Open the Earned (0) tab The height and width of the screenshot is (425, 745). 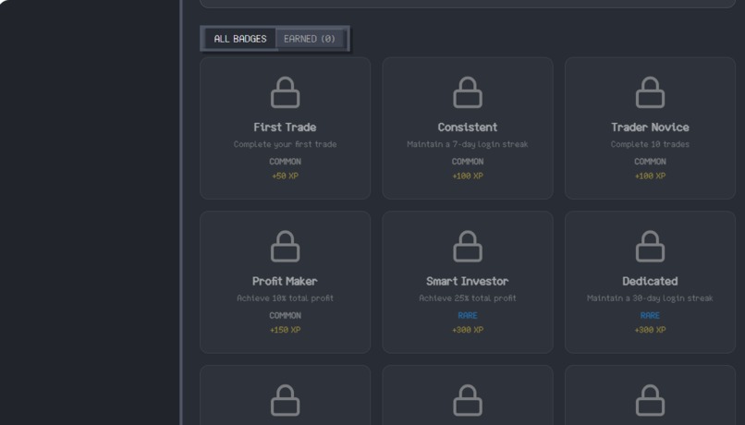[x=310, y=39]
